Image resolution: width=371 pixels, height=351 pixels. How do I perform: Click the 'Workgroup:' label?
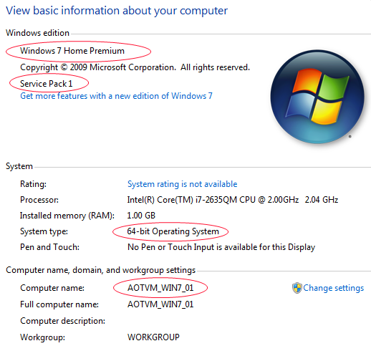coord(42,337)
